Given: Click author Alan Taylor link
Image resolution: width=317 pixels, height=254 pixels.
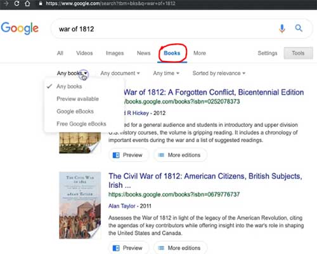Looking at the screenshot, I should tap(122, 206).
